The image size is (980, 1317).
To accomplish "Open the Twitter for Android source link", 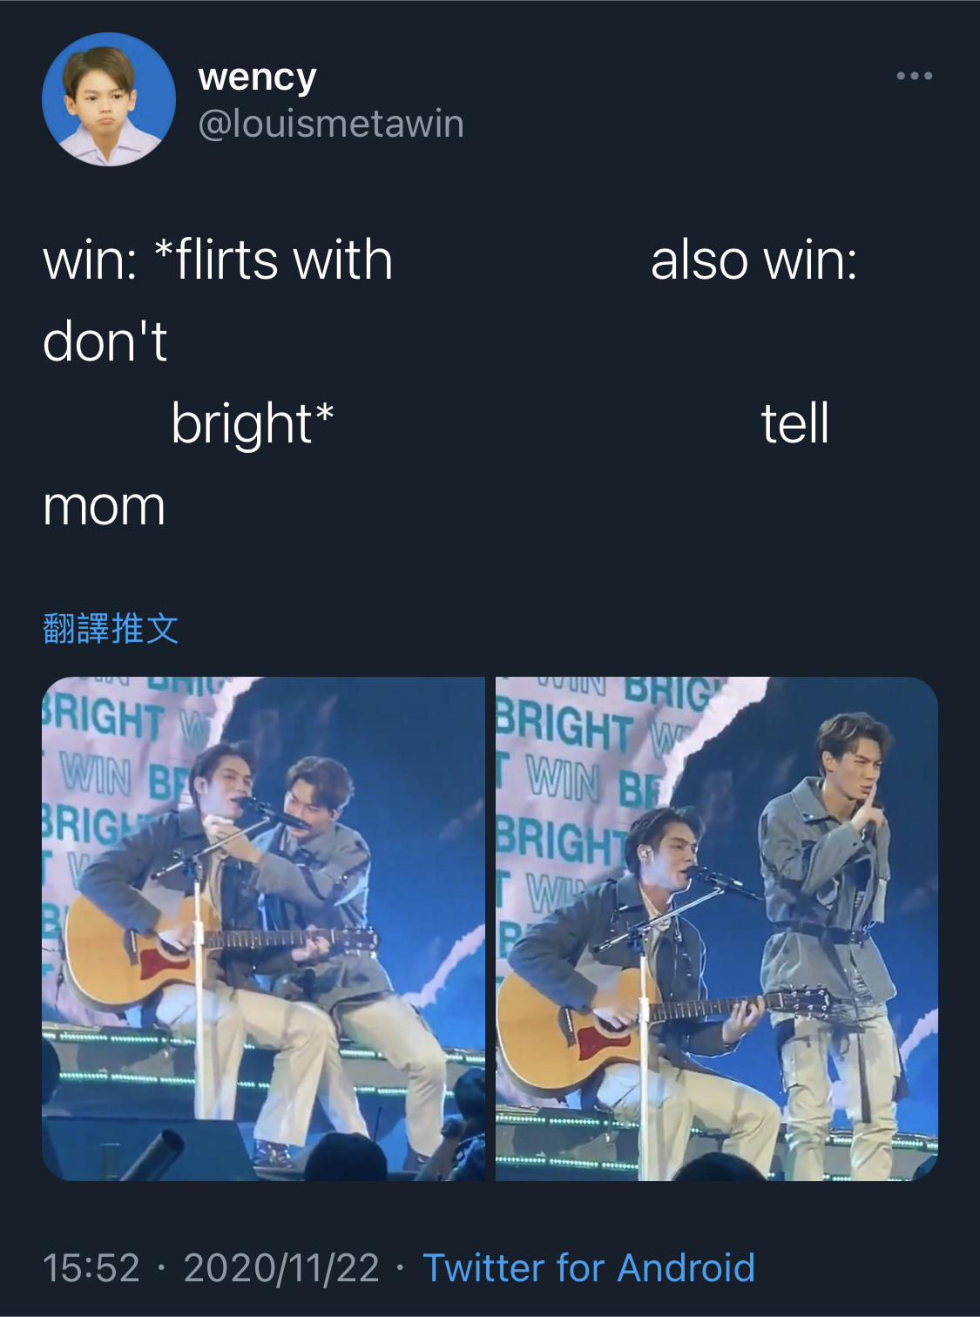I will pos(589,1267).
